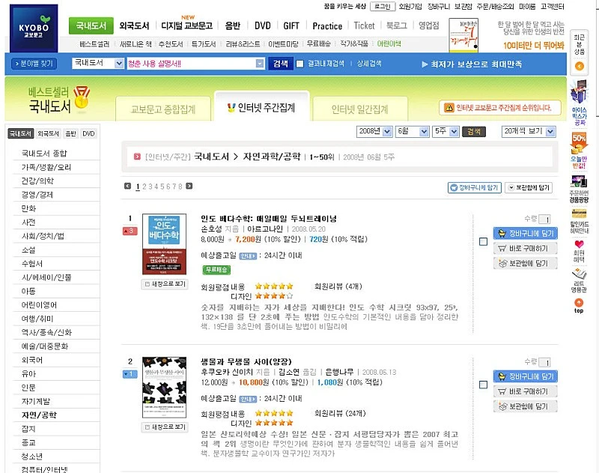Expand the 보관함에 담기 dropdown at list top
Viewport: 599px width, 473px height.
[x=529, y=187]
